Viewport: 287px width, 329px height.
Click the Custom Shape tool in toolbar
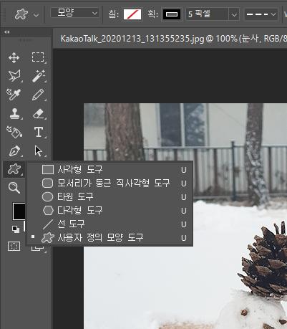pyautogui.click(x=14, y=169)
